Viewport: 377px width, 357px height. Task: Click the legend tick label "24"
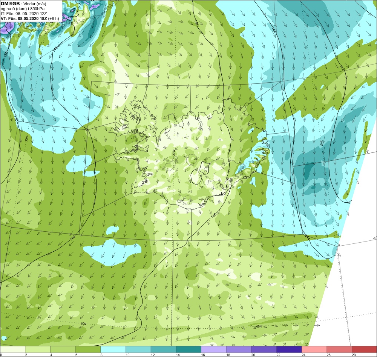[303, 355]
